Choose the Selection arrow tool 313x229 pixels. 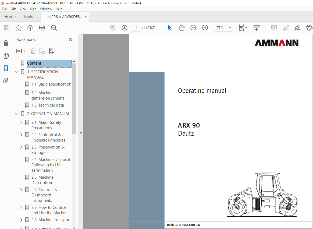pos(170,27)
